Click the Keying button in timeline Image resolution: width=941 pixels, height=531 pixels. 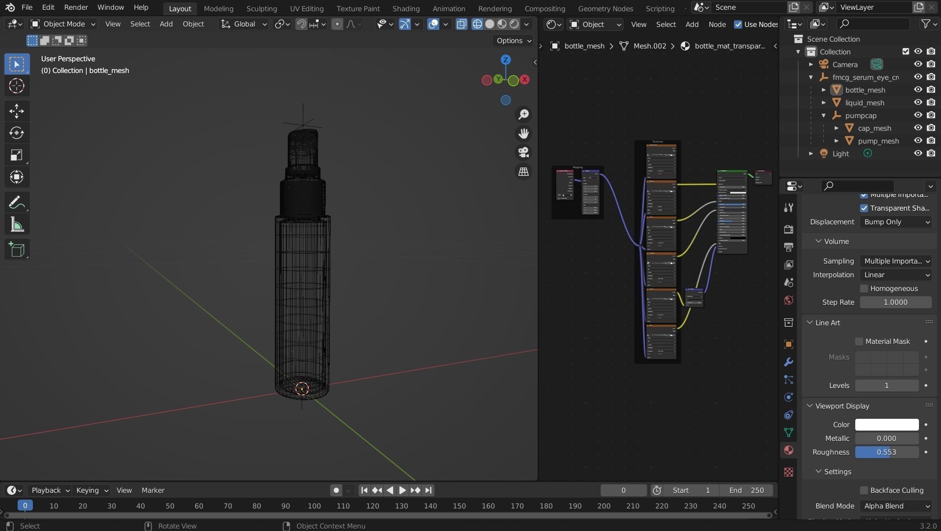[x=92, y=490]
